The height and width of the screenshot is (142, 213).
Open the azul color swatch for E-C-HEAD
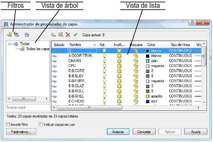point(148,101)
